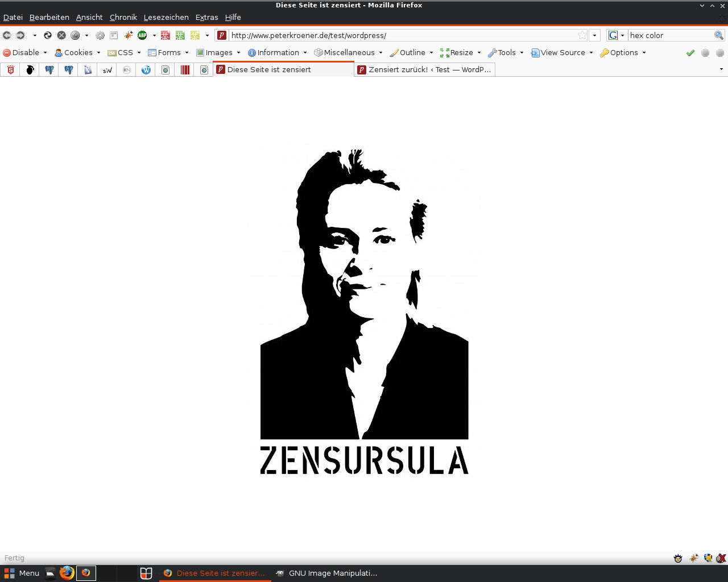Open the list-all-tabs arrow at tab bar end
728x582 pixels.
[x=721, y=69]
